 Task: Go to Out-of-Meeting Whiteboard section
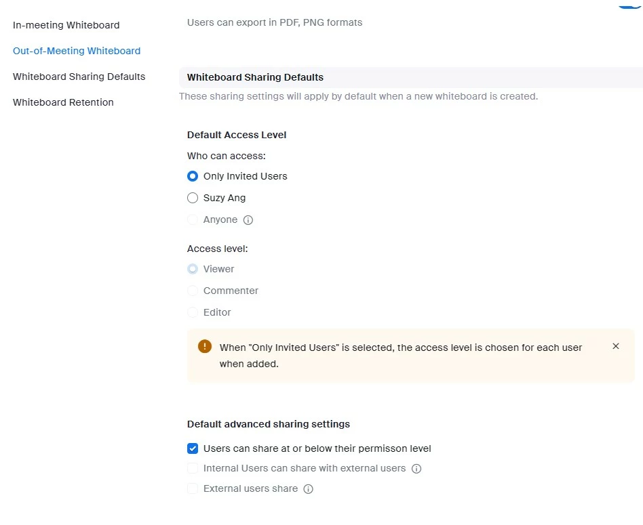tap(77, 51)
